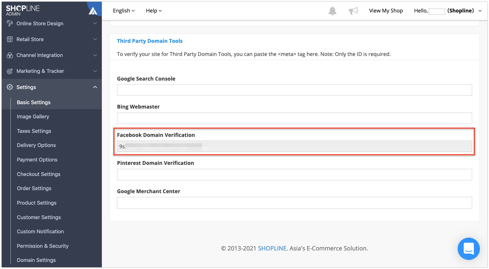Click the Google Merchant Center input field
The height and width of the screenshot is (269, 489).
click(x=294, y=203)
